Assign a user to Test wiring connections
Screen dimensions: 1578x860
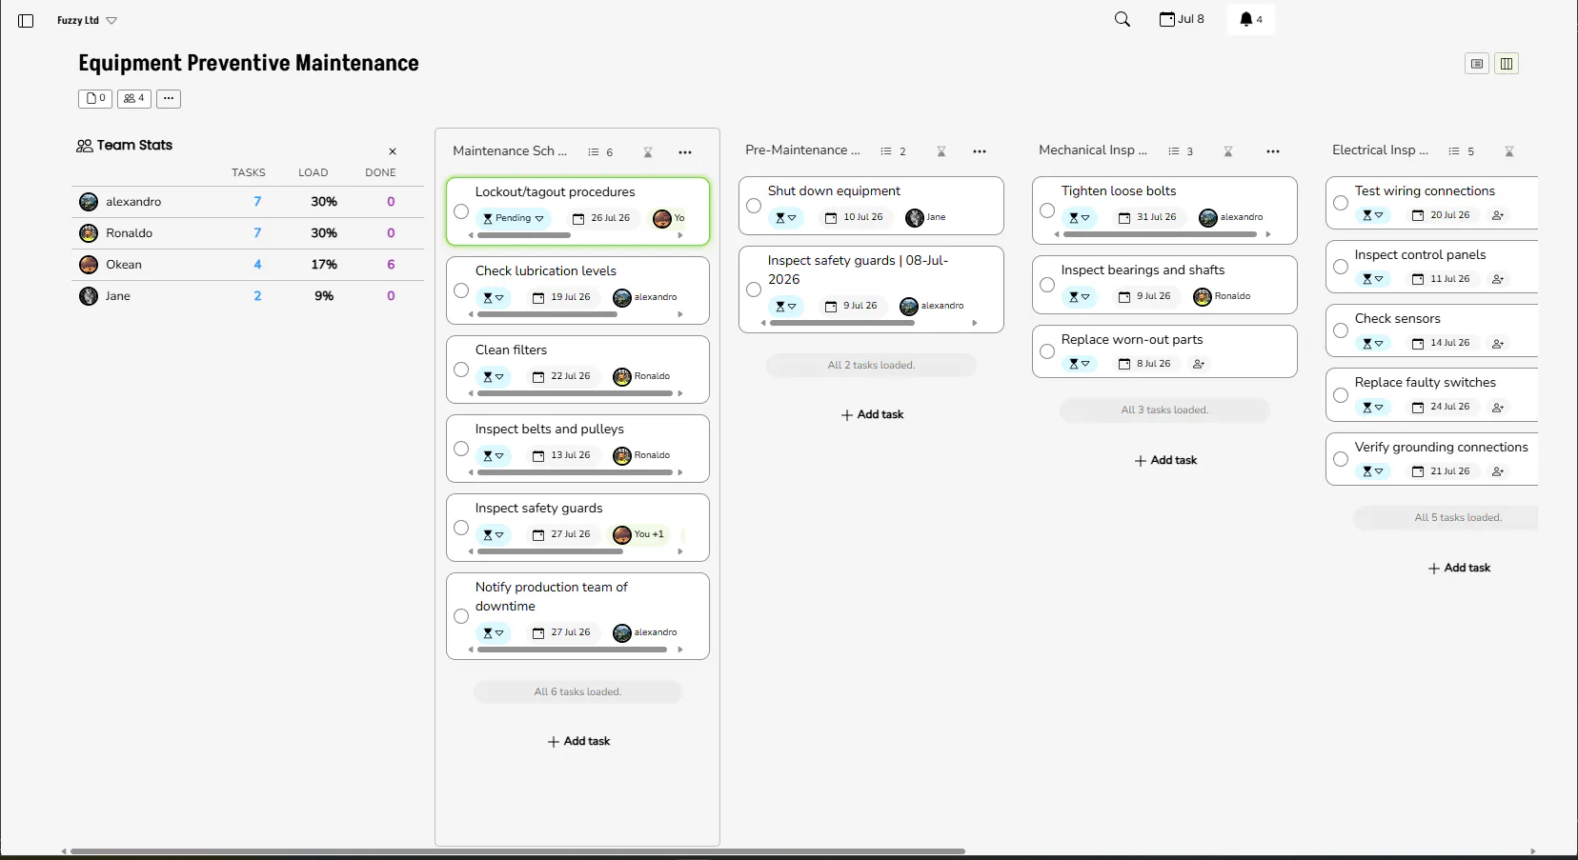pos(1498,215)
